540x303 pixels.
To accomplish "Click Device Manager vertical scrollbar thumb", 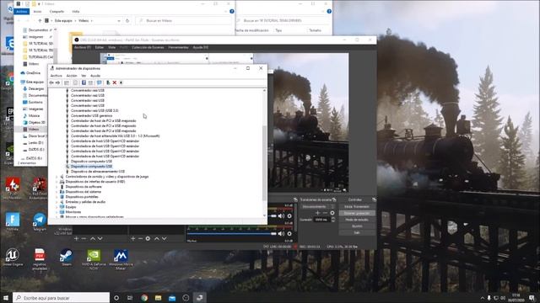I will [264, 163].
